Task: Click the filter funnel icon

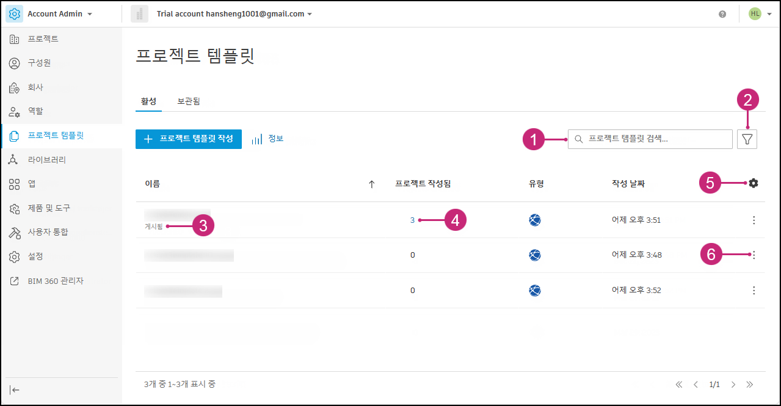Action: [x=747, y=139]
